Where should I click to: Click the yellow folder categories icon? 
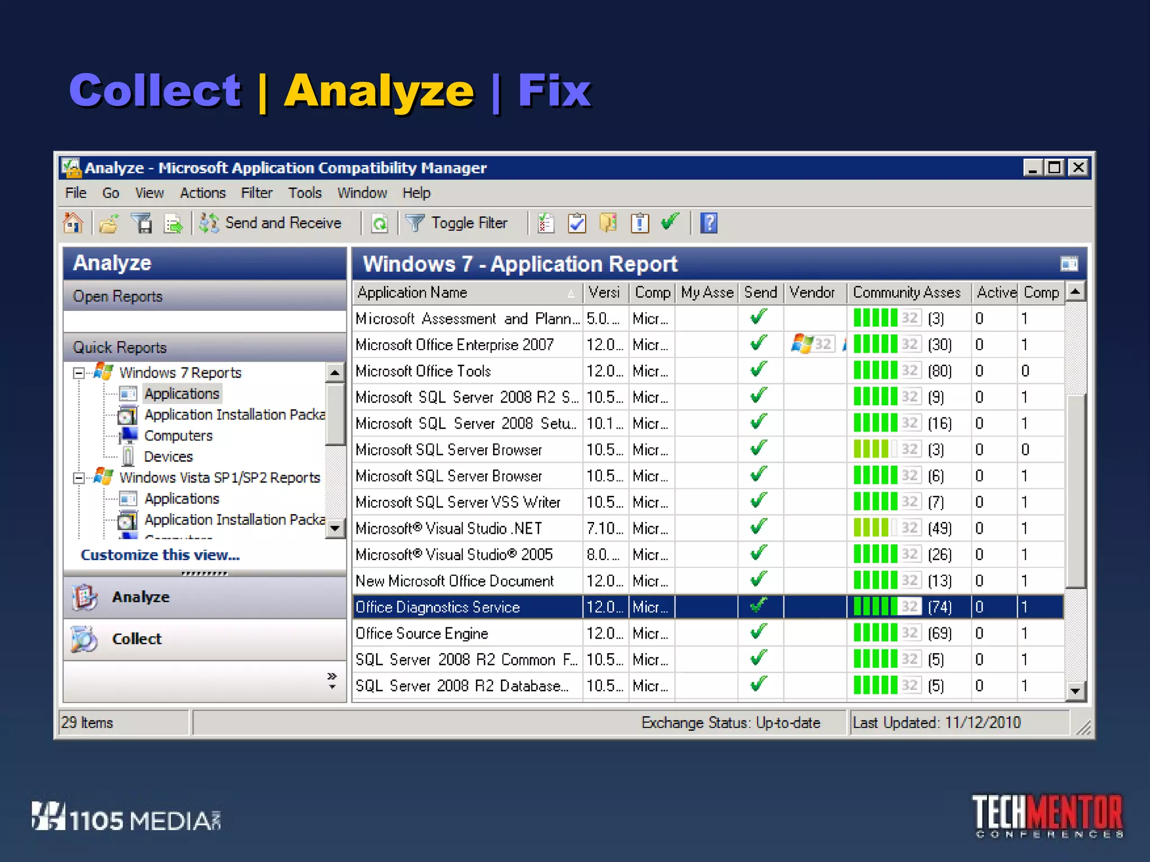click(x=608, y=223)
